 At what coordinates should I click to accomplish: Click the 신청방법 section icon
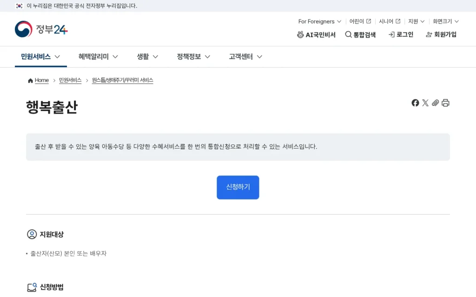pos(32,287)
